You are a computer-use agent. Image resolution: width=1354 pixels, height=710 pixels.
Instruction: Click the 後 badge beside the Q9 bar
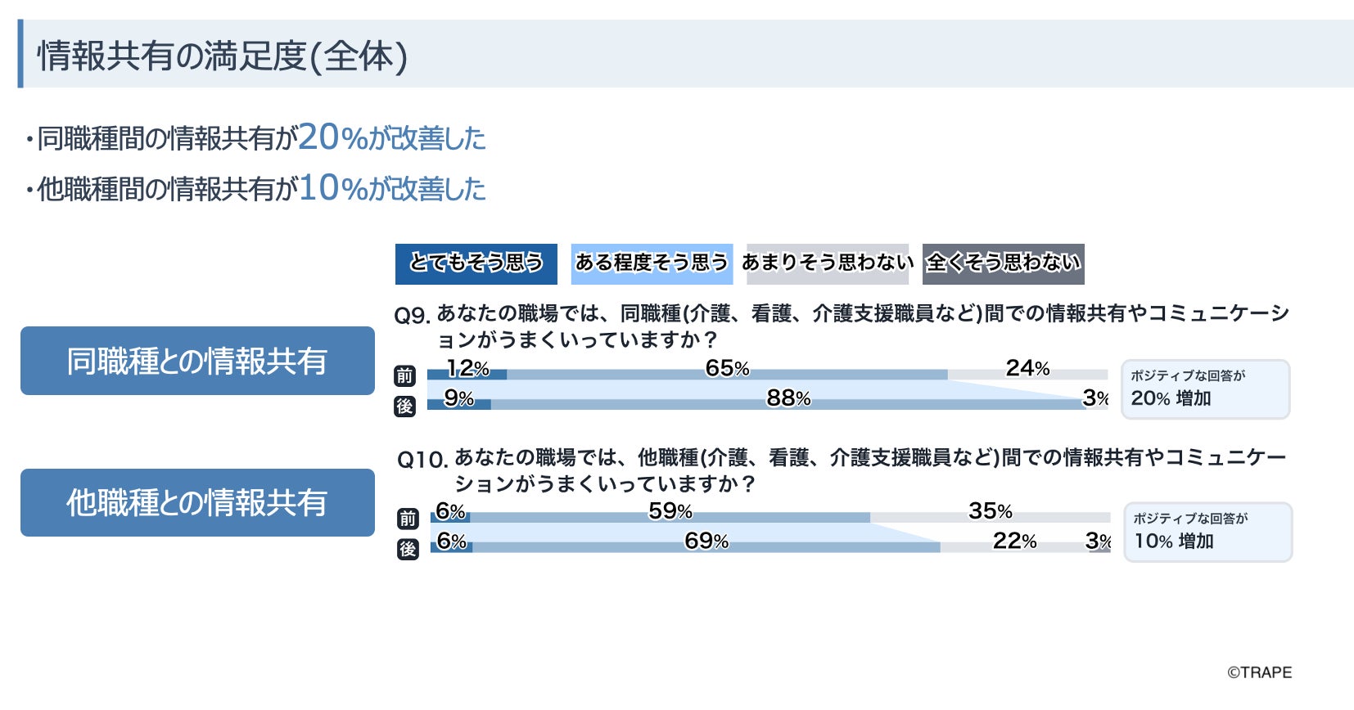[x=404, y=407]
